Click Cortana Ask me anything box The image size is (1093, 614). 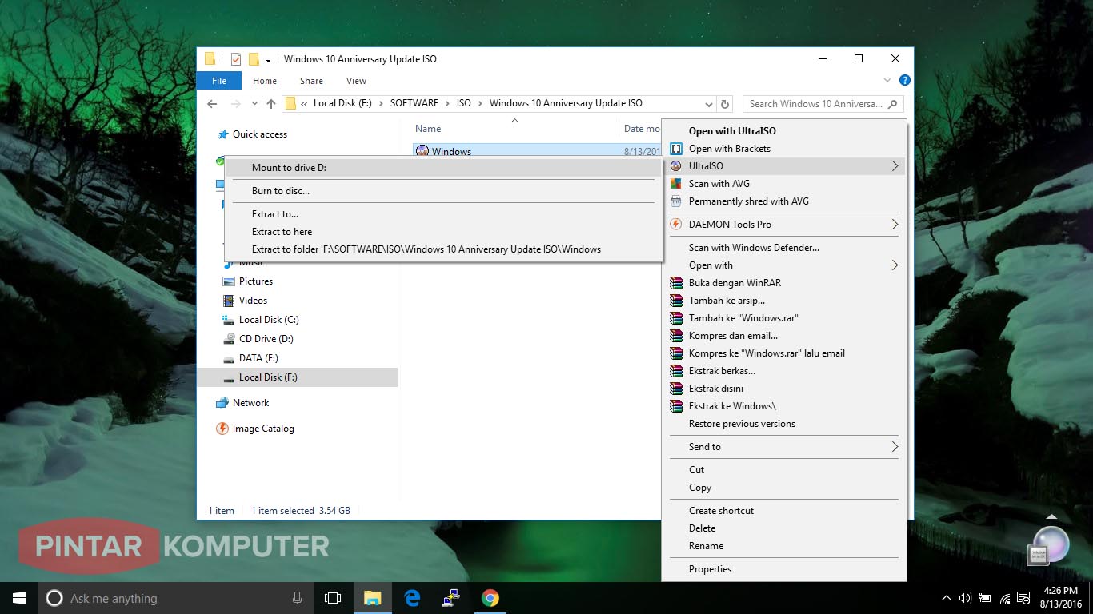[177, 598]
